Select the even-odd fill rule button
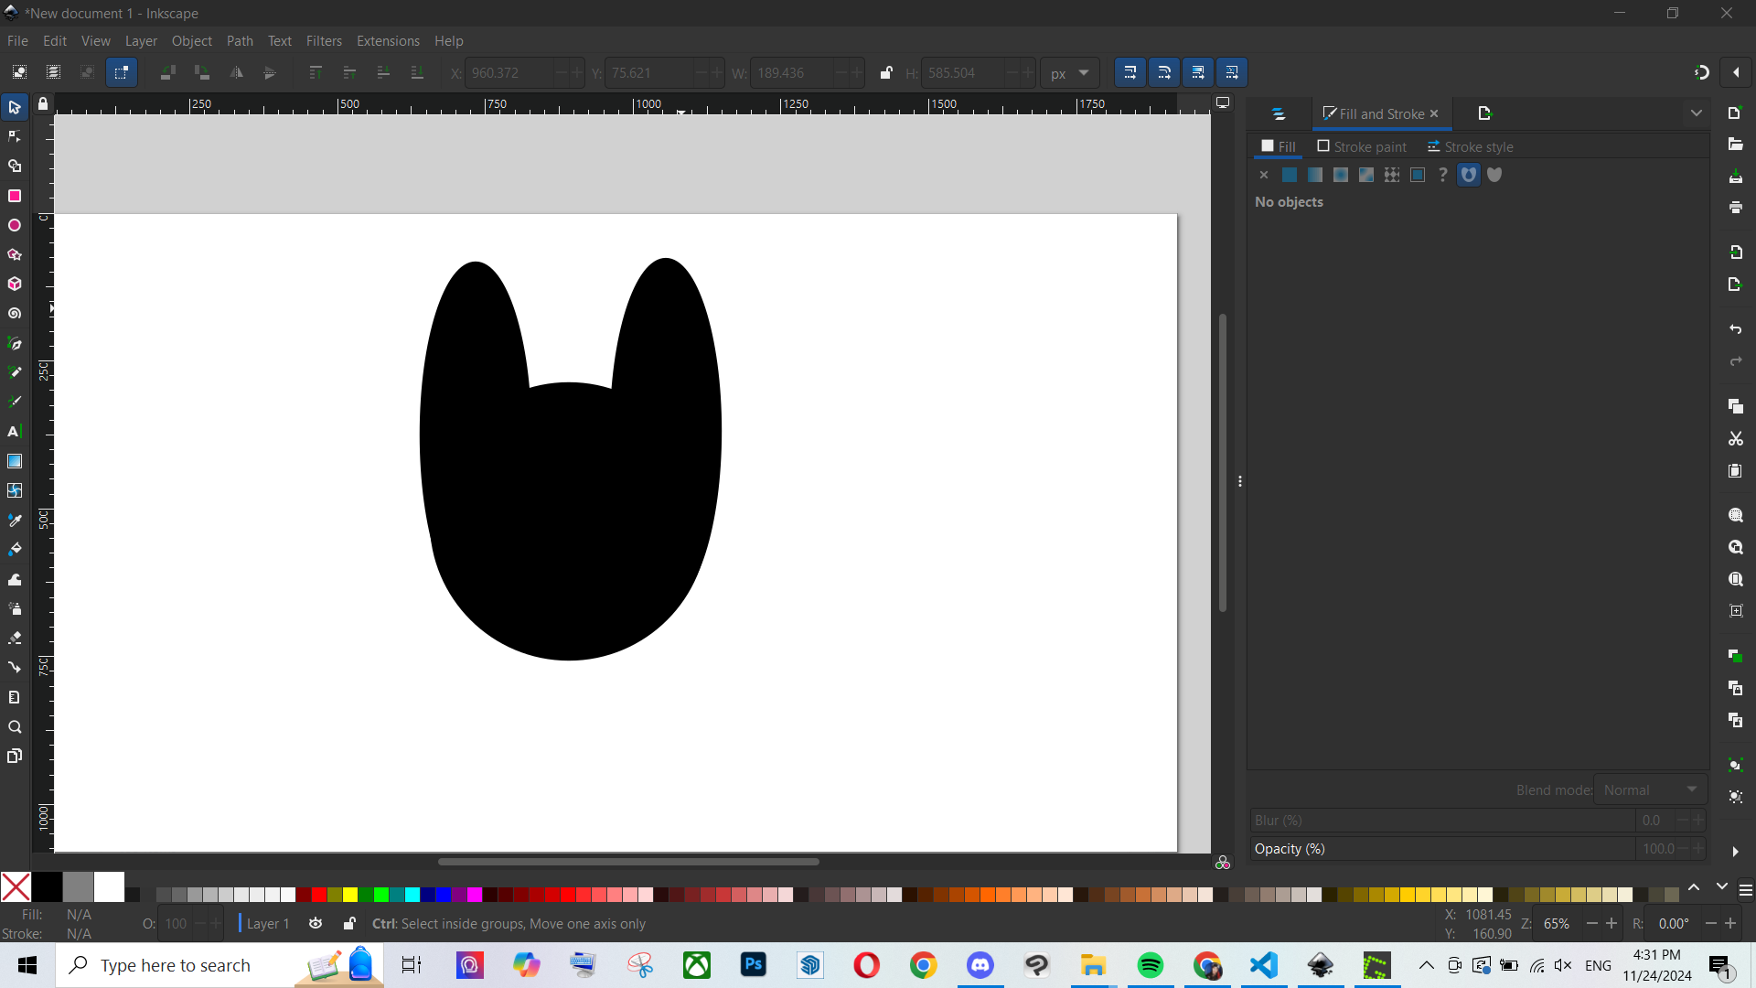 (1469, 175)
